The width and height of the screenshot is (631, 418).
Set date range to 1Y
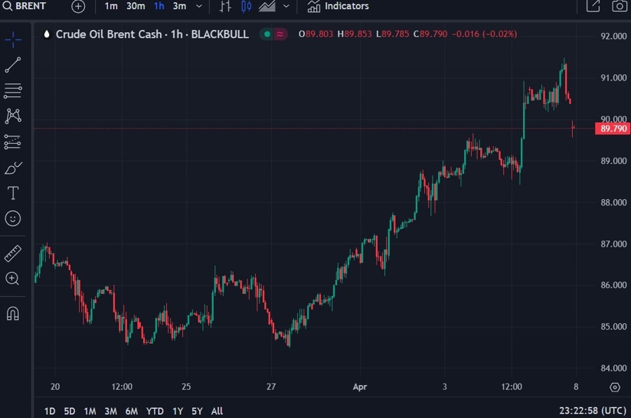coord(177,411)
